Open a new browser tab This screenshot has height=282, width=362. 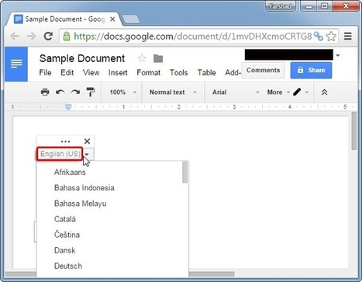(x=131, y=19)
